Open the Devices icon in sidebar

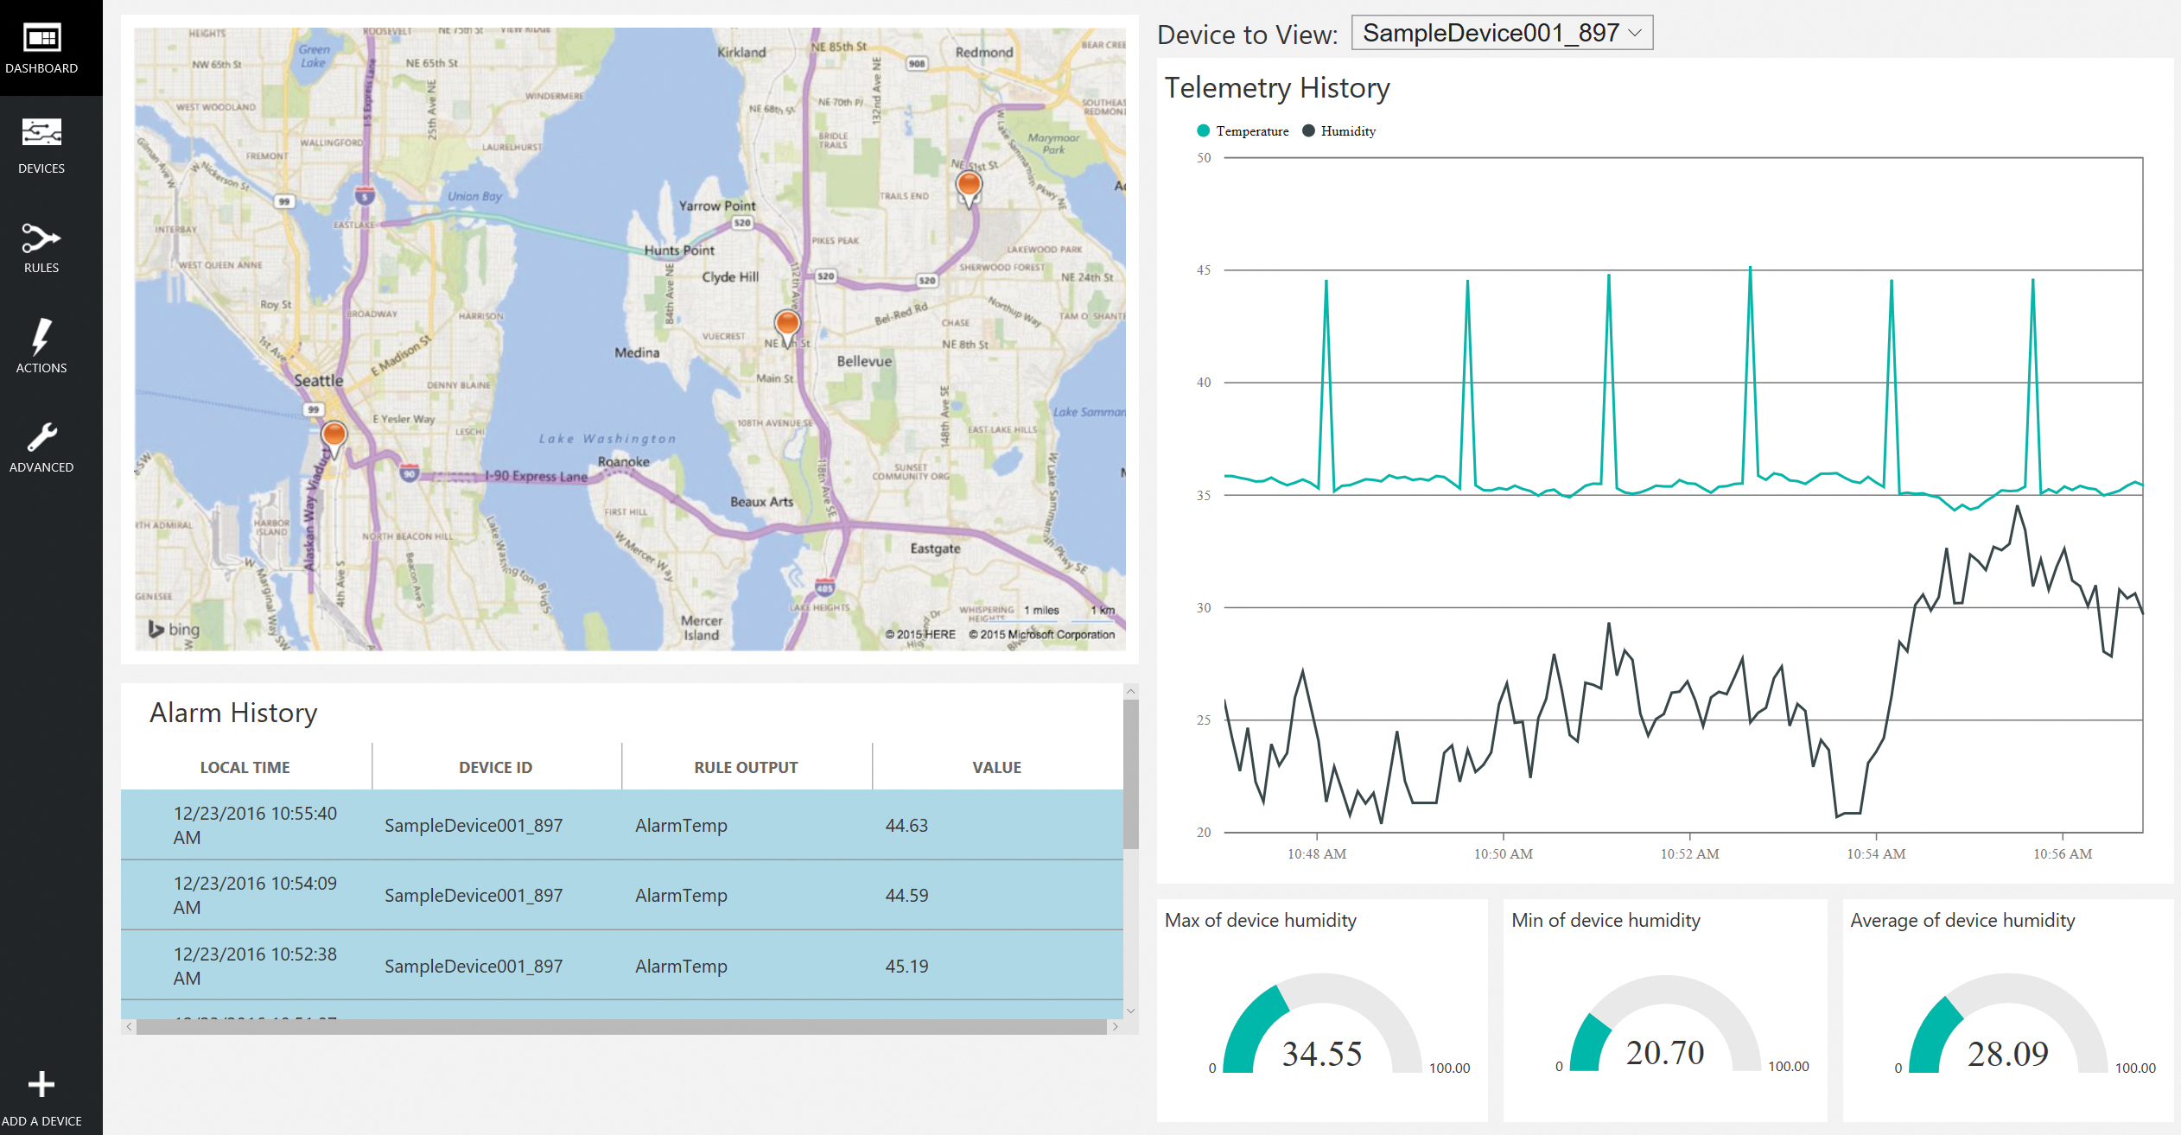click(41, 133)
